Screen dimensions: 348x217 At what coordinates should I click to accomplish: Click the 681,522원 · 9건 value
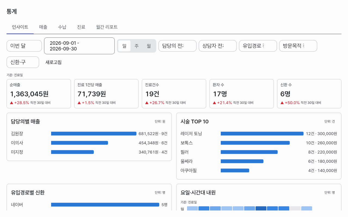[x=153, y=133]
